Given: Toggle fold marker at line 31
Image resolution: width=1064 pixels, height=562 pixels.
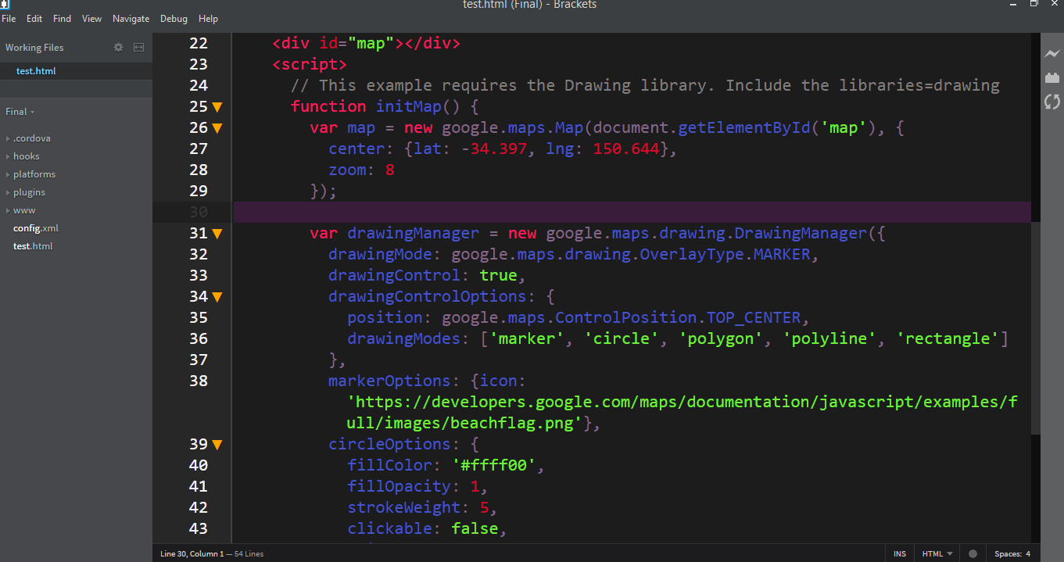Looking at the screenshot, I should 217,233.
